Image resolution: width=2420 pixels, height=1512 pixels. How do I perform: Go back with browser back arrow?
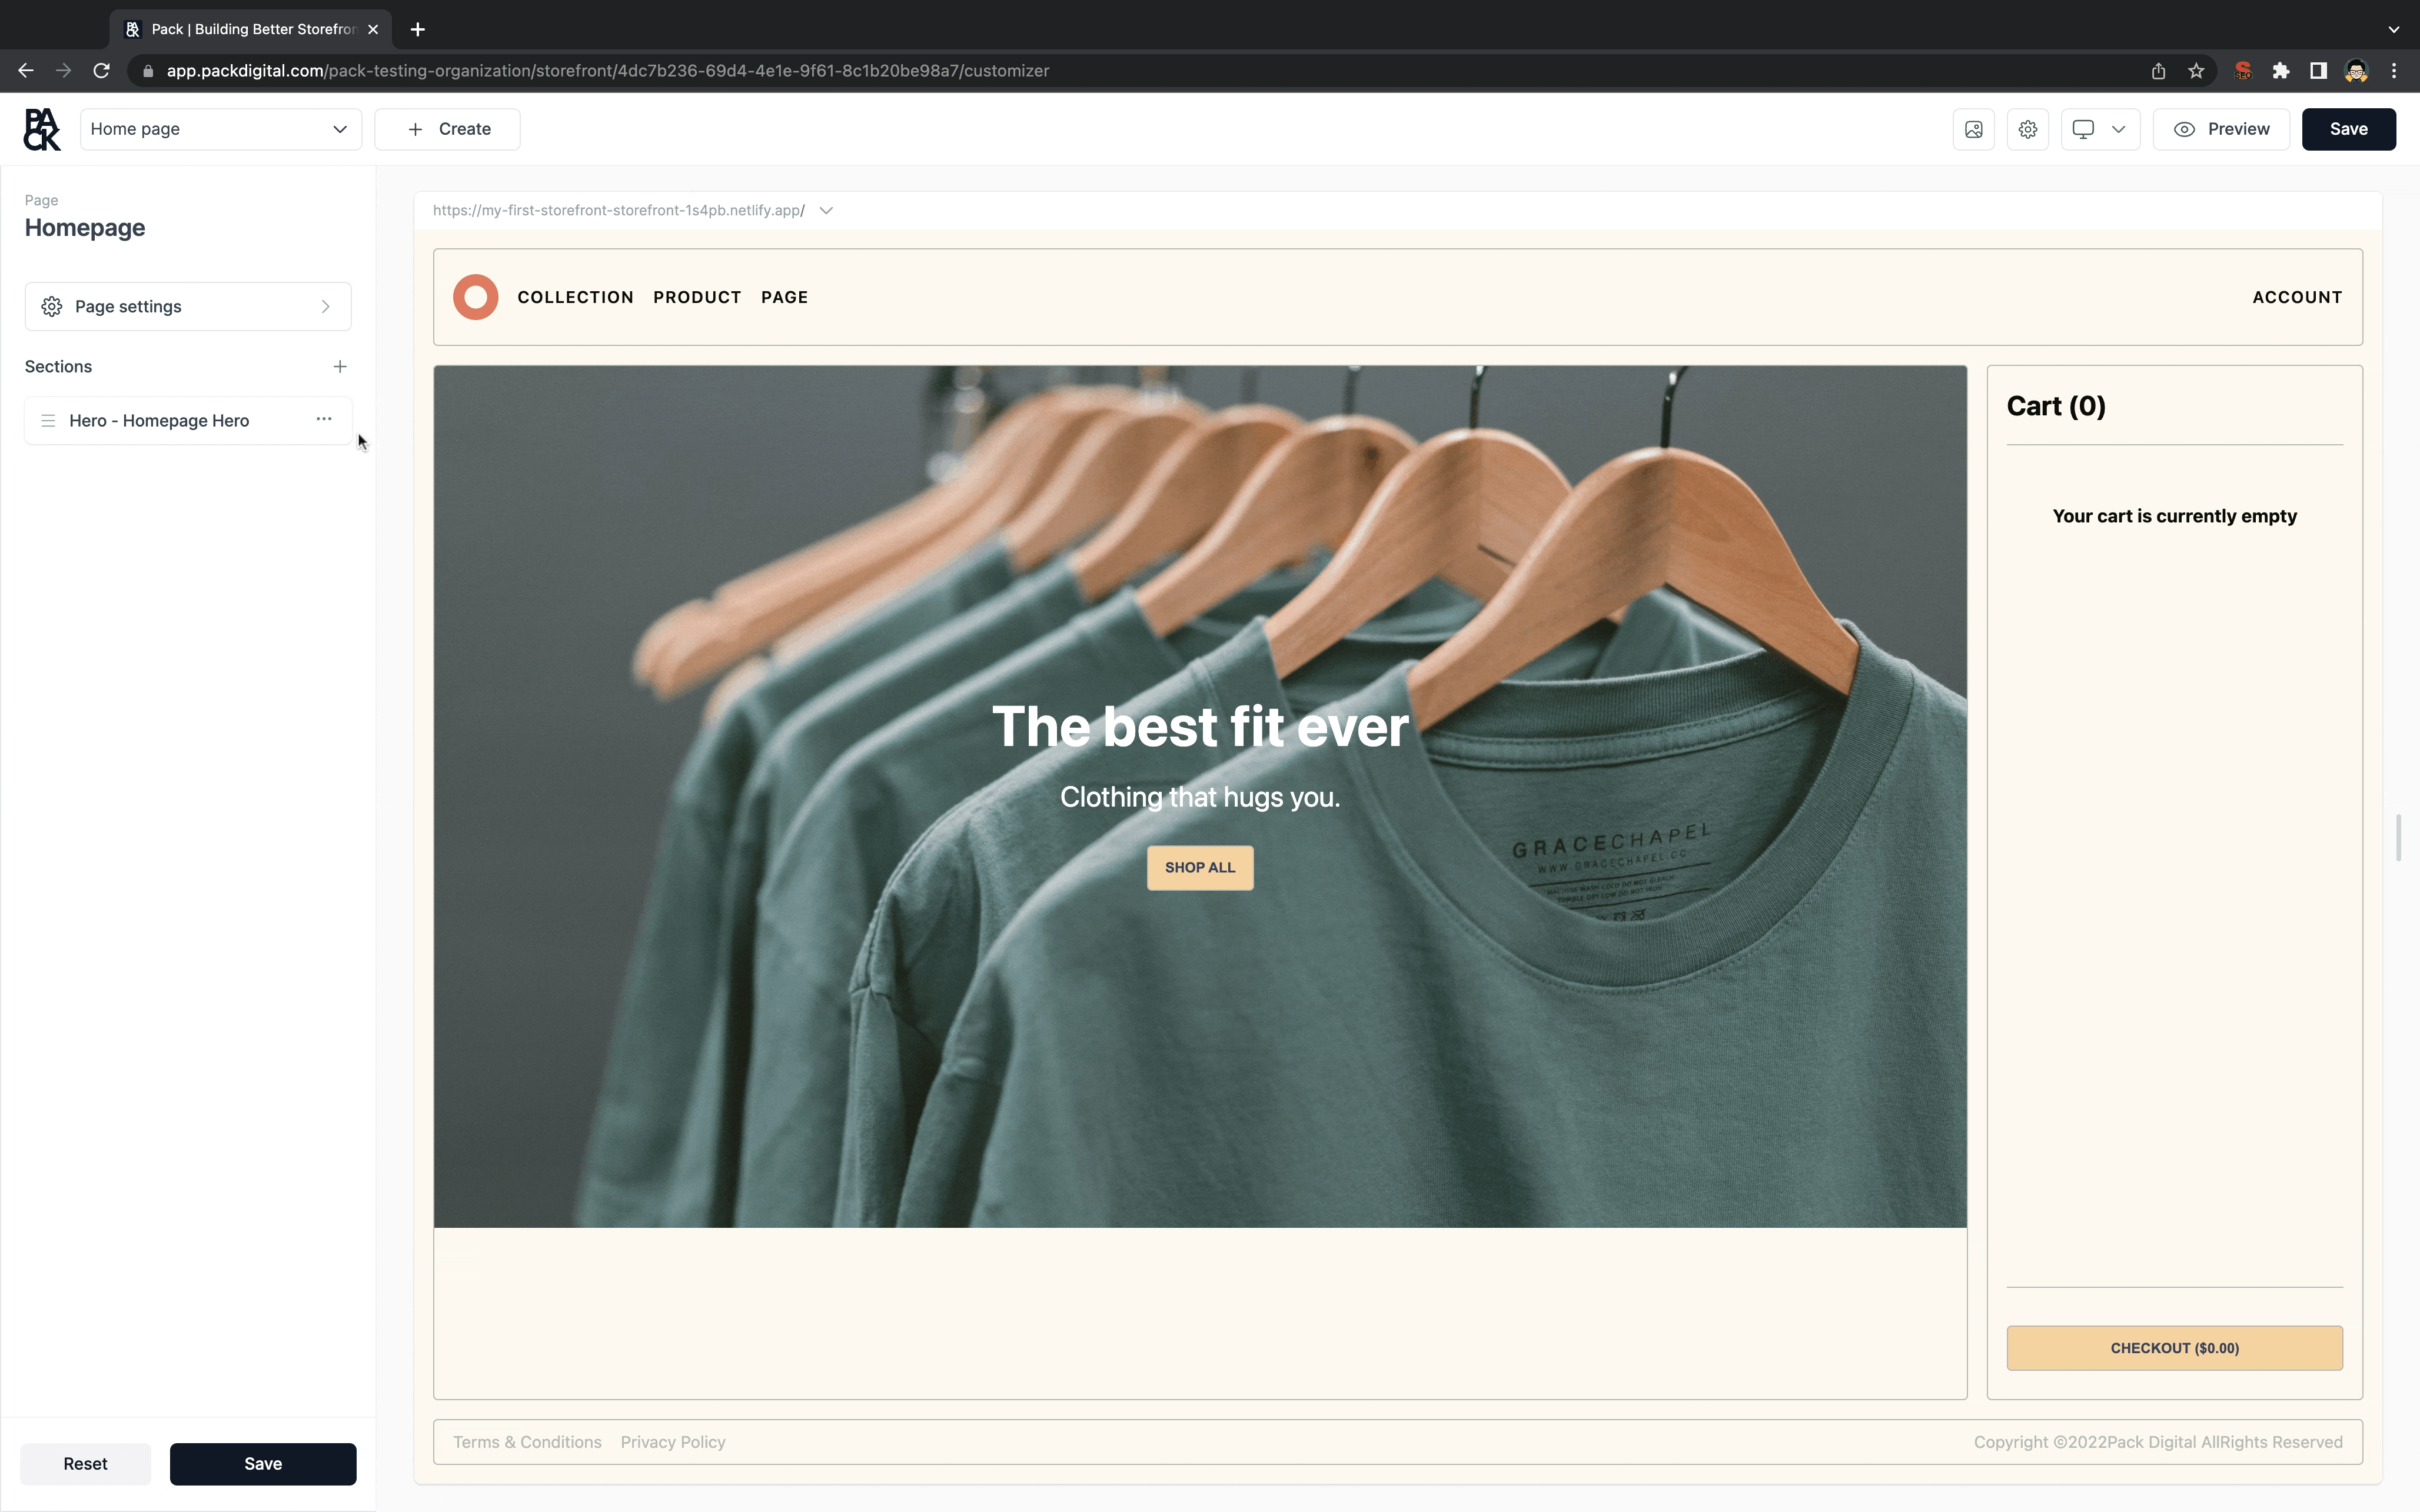pos(26,70)
